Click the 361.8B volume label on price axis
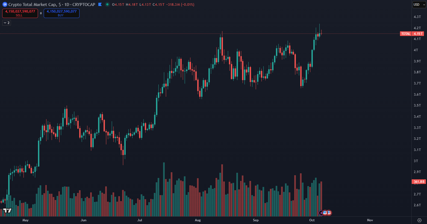Viewport: 427px width, 224px height. tap(419, 182)
